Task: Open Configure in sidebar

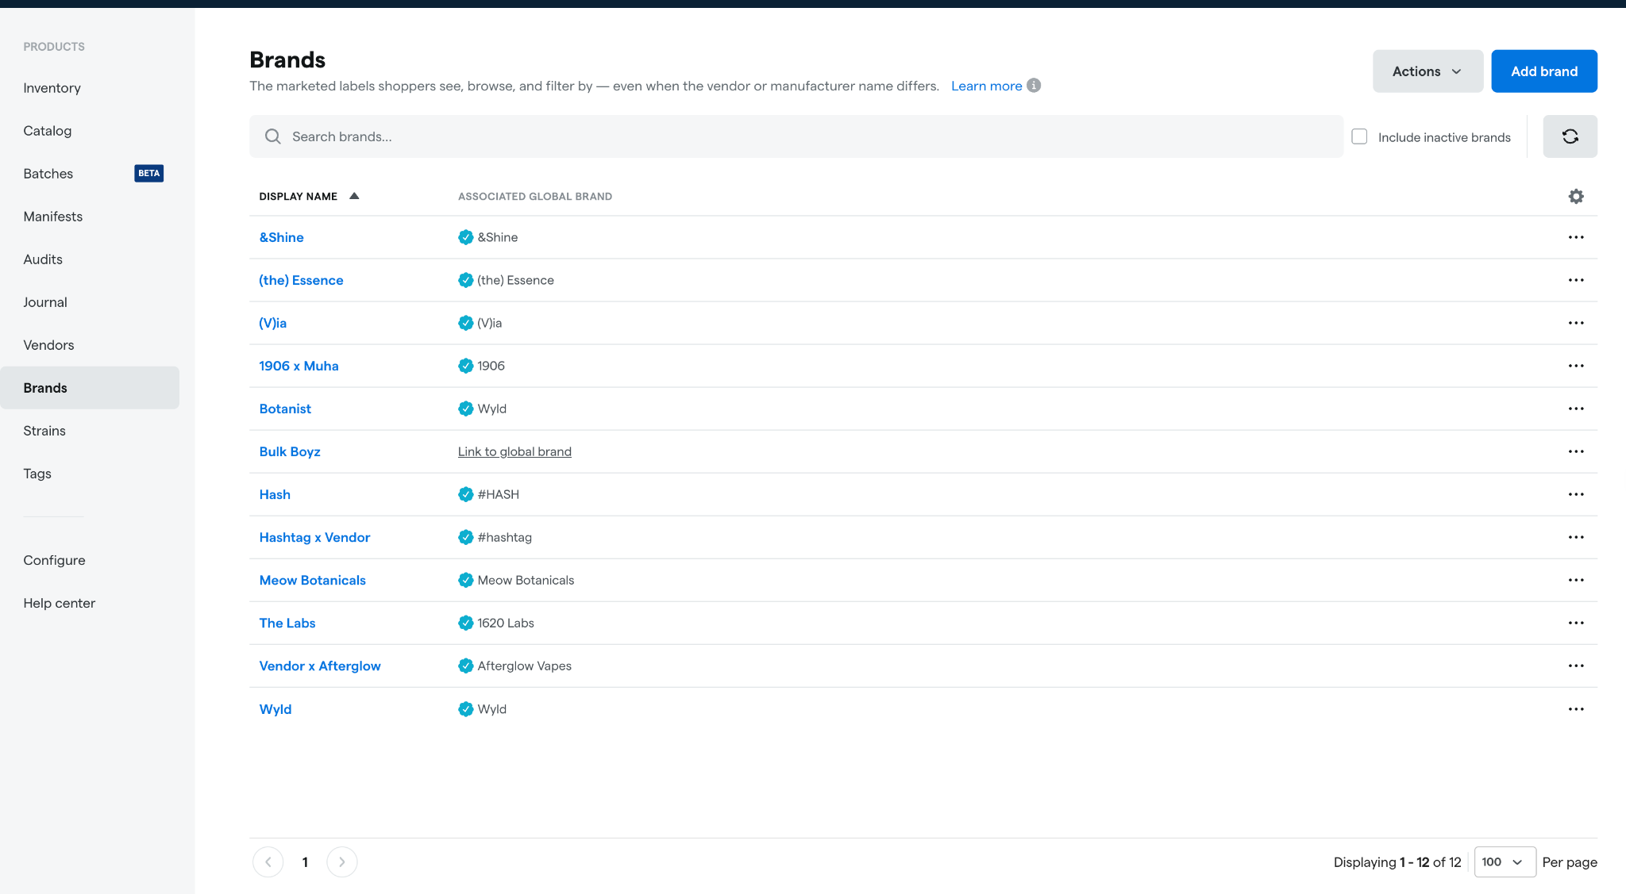Action: point(55,560)
